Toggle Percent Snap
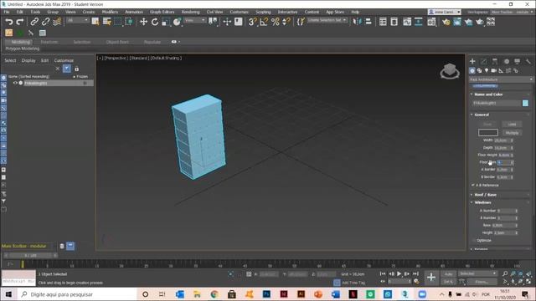The image size is (536, 301). [x=275, y=22]
